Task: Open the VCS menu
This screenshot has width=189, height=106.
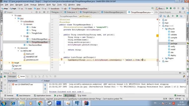Action: point(65,5)
